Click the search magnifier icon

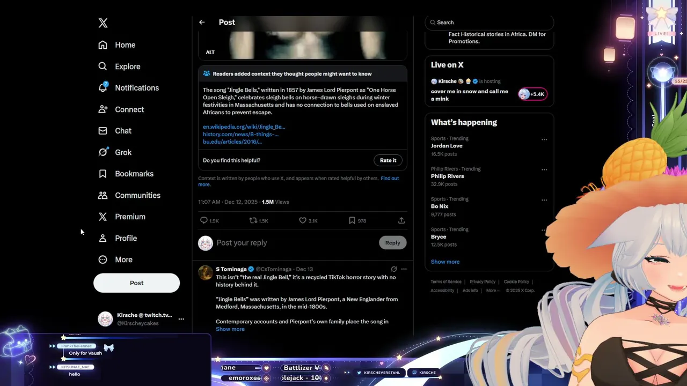[x=433, y=23]
